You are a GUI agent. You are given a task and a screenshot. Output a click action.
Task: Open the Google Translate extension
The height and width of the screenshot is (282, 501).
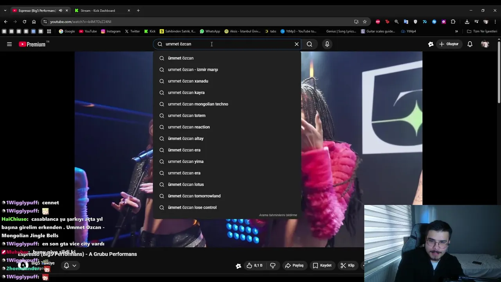[406, 22]
